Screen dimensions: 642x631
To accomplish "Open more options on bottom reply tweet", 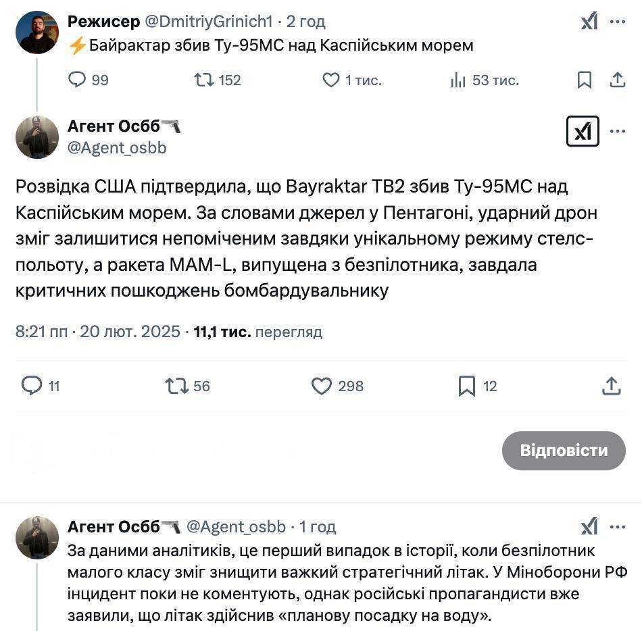I will pyautogui.click(x=618, y=527).
